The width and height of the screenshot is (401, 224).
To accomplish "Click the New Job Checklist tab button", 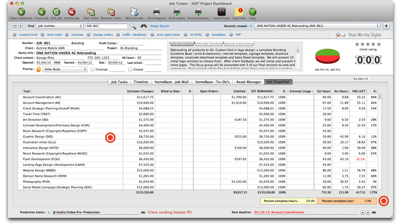I will (209, 44).
